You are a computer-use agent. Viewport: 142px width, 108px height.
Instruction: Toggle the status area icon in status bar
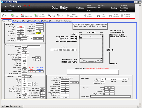9,106
